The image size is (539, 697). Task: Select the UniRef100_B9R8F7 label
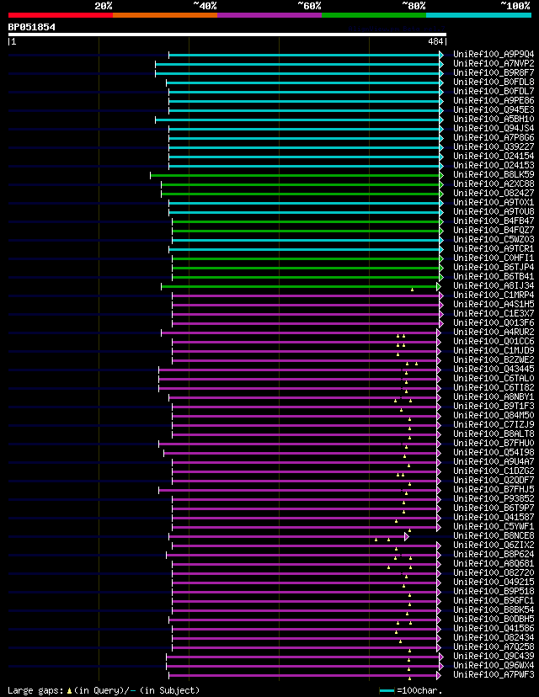[x=494, y=73]
